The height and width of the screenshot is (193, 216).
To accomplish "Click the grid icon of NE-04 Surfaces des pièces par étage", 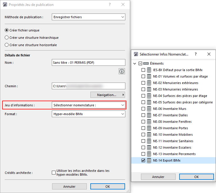I will (x=149, y=96).
